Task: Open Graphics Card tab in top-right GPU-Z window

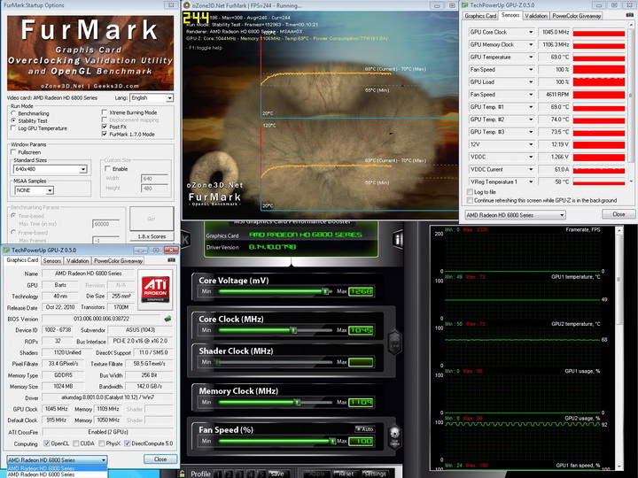Action: 480,16
